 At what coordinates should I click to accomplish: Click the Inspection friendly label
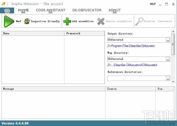[x=45, y=21]
